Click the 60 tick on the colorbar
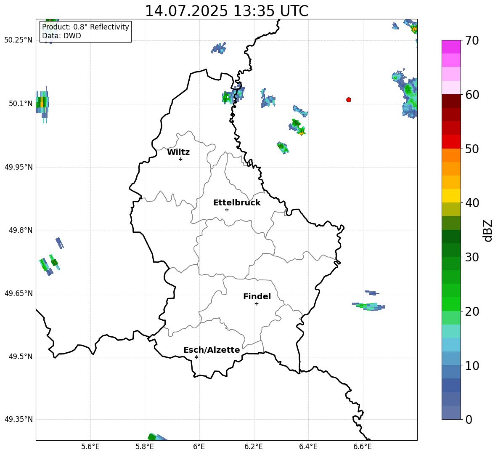Image resolution: width=498 pixels, height=455 pixels. pyautogui.click(x=472, y=95)
